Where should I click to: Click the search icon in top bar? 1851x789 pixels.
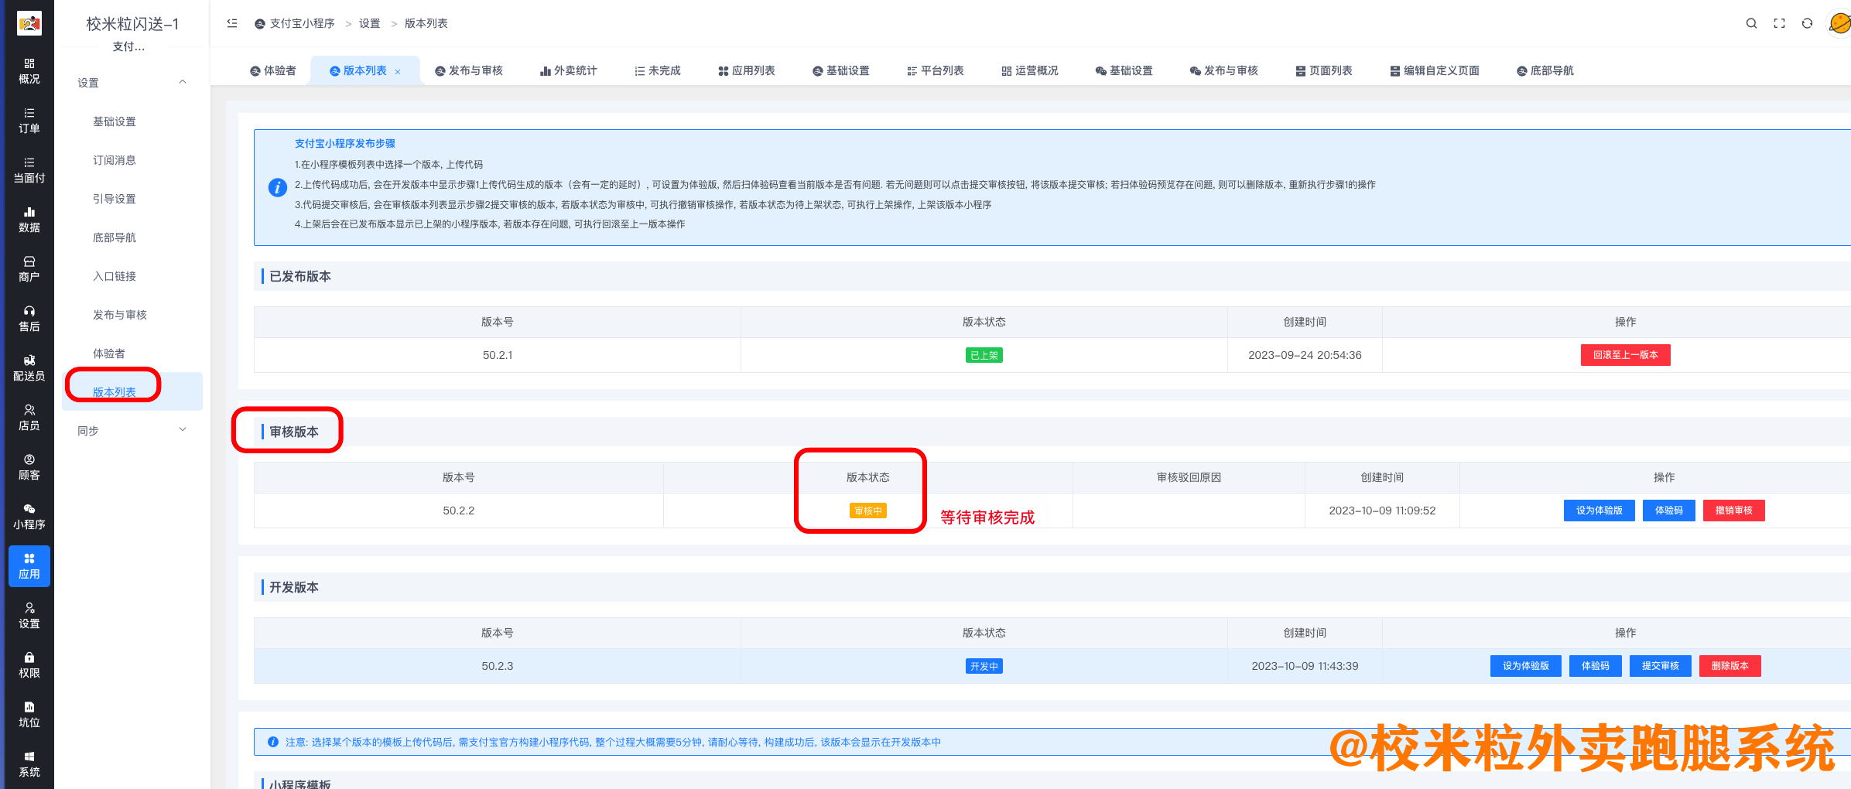[1751, 23]
